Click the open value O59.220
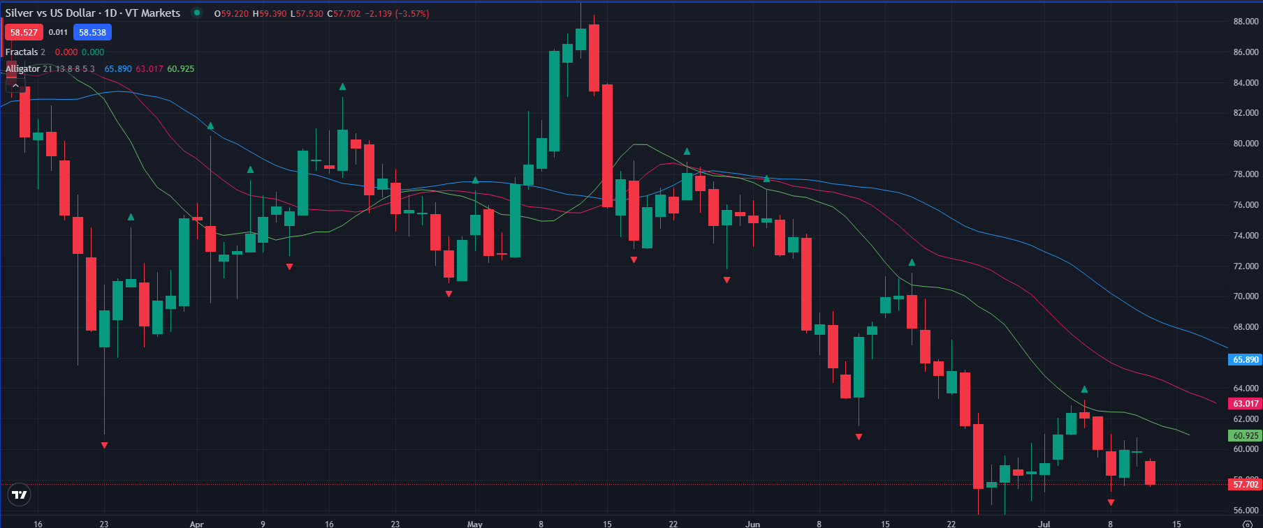The image size is (1263, 528). point(231,14)
